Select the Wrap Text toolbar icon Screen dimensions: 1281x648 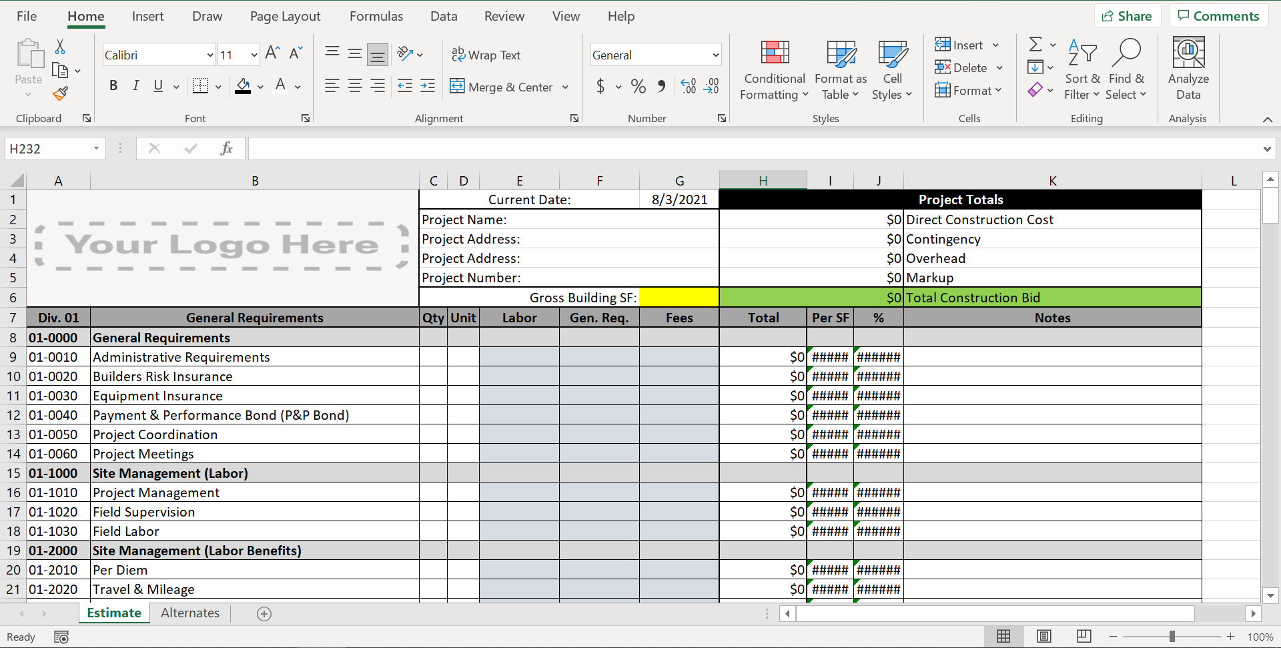pyautogui.click(x=486, y=55)
